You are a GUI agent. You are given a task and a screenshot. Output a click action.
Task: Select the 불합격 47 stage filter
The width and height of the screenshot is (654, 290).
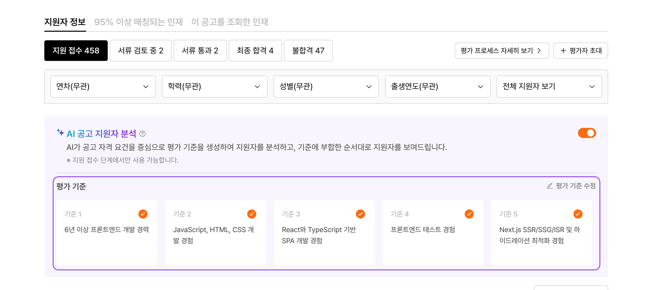point(308,51)
